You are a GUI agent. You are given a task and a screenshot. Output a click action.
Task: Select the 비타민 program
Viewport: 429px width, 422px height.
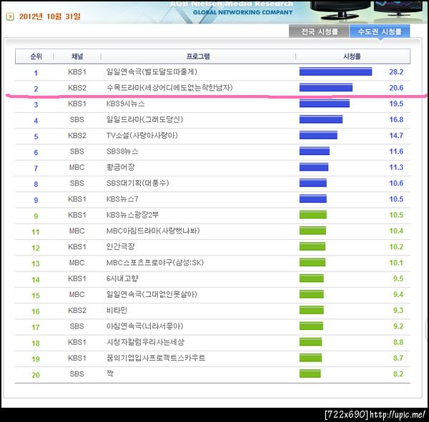tap(117, 310)
